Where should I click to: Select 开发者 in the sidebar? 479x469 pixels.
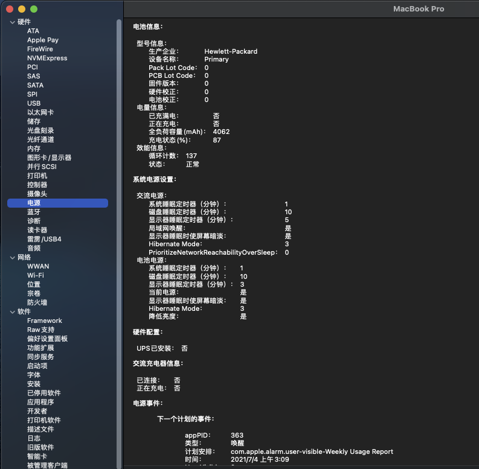coord(37,411)
